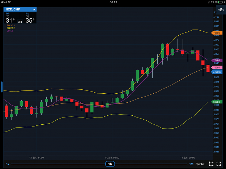
Task: Tap the Bluetooth status icon
Action: (209, 2)
